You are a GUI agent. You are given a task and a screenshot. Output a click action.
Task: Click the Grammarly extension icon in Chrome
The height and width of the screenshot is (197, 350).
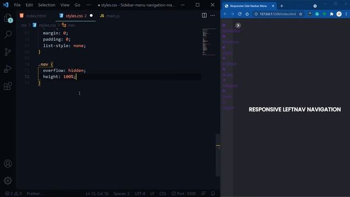click(317, 14)
